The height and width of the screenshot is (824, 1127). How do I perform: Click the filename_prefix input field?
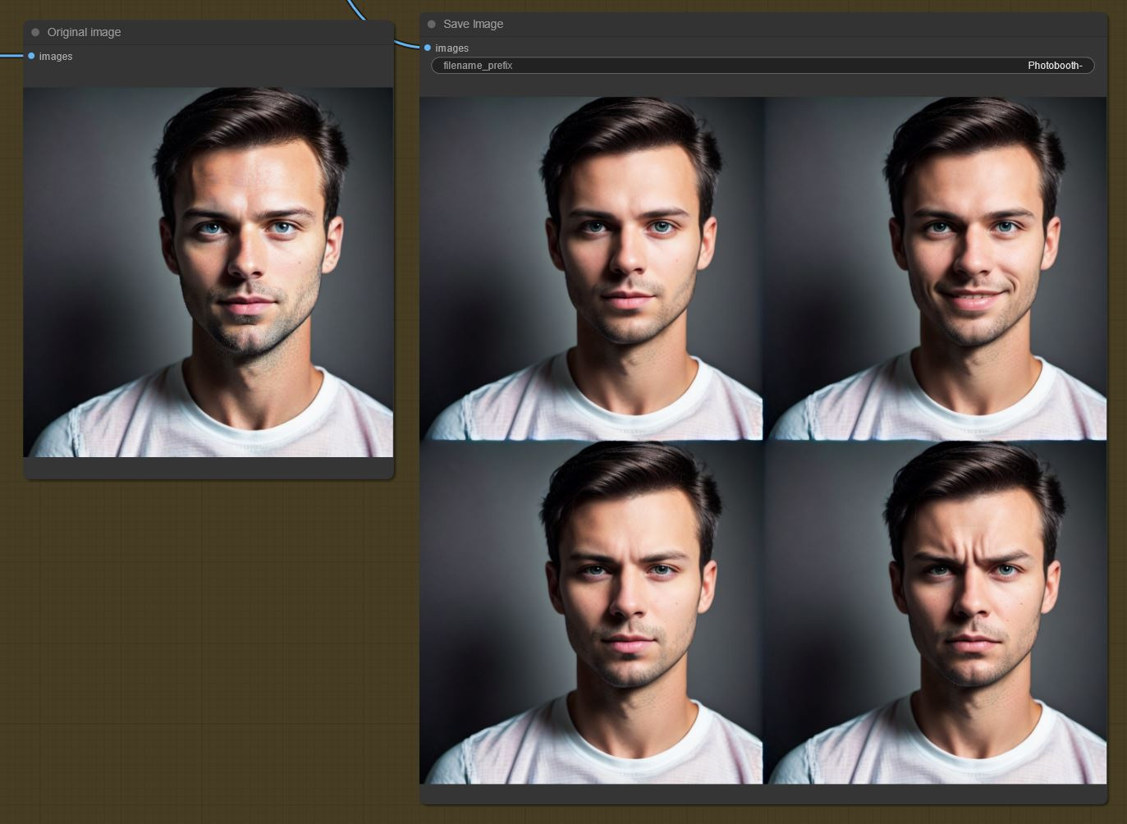tap(762, 65)
